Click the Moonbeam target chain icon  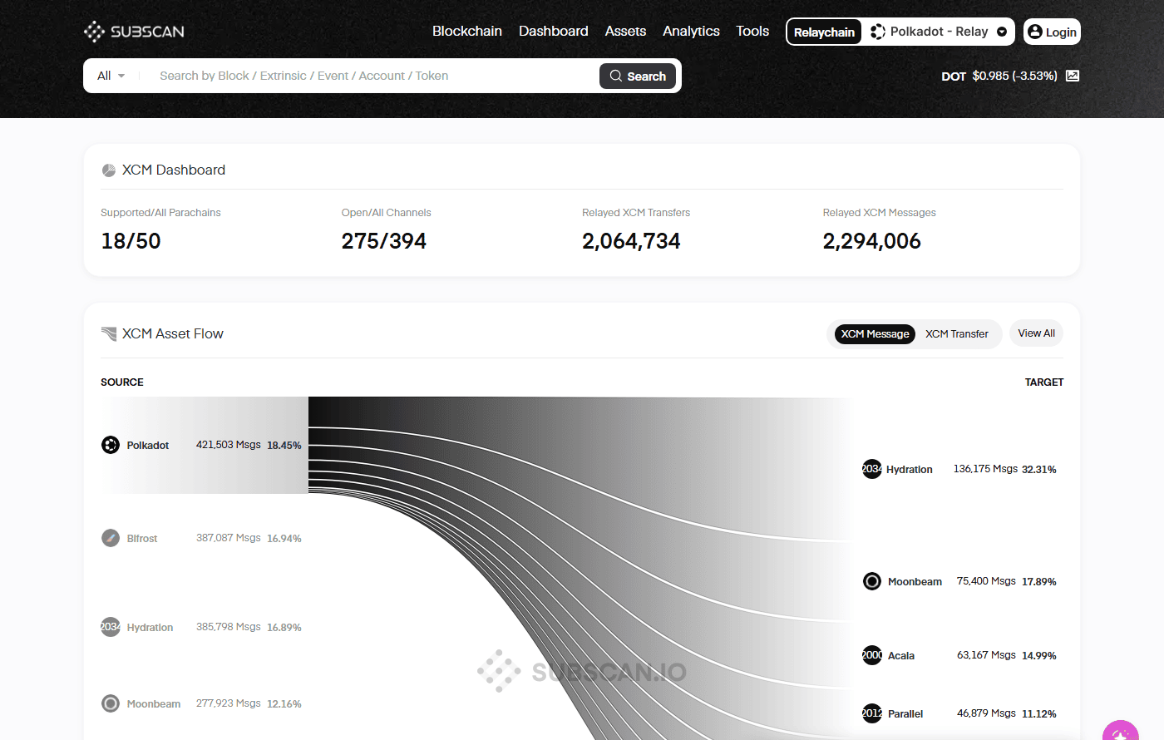872,581
